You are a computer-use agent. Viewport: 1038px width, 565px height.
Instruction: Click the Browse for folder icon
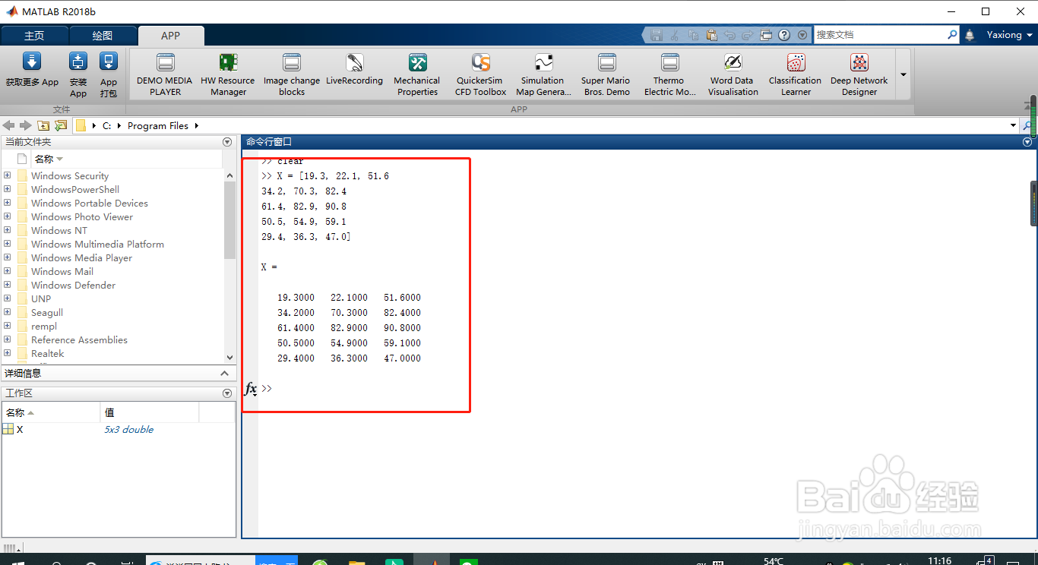pyautogui.click(x=61, y=125)
